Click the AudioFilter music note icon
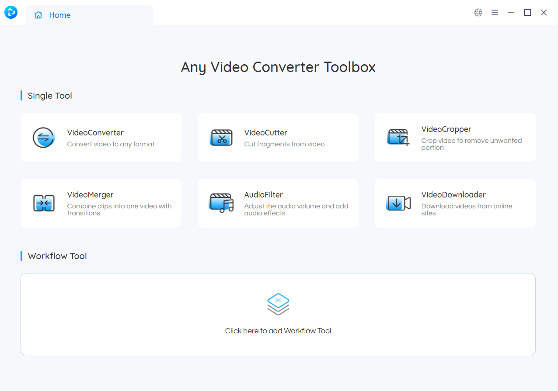Screen dimensions: 558x391 (221, 203)
